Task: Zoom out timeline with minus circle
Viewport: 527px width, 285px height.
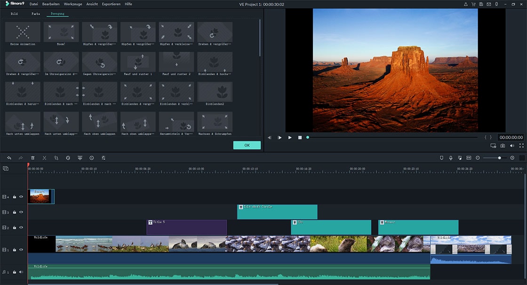Action: (x=478, y=158)
